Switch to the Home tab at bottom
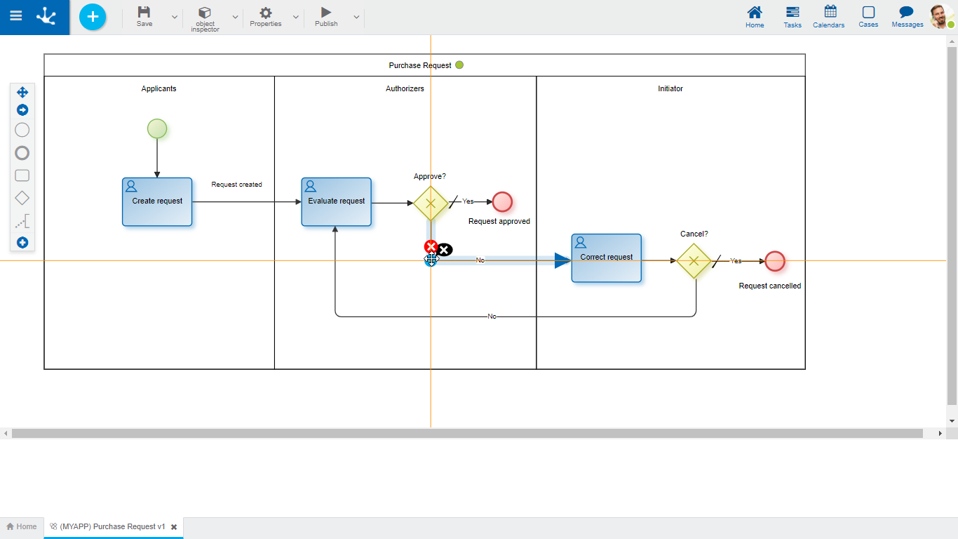Image resolution: width=958 pixels, height=539 pixels. pos(22,526)
